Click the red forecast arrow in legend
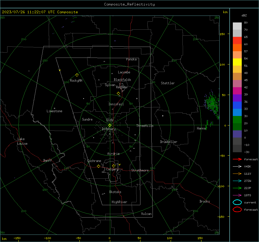The image size is (259, 242). [237, 159]
